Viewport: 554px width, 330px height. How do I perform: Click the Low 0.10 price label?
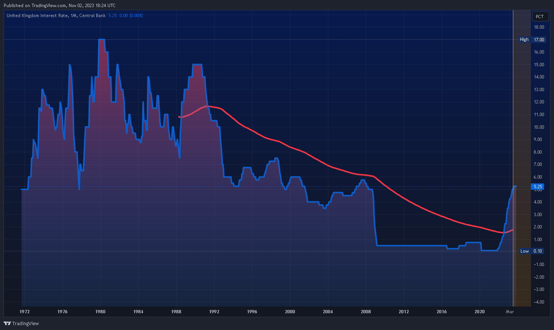point(532,251)
